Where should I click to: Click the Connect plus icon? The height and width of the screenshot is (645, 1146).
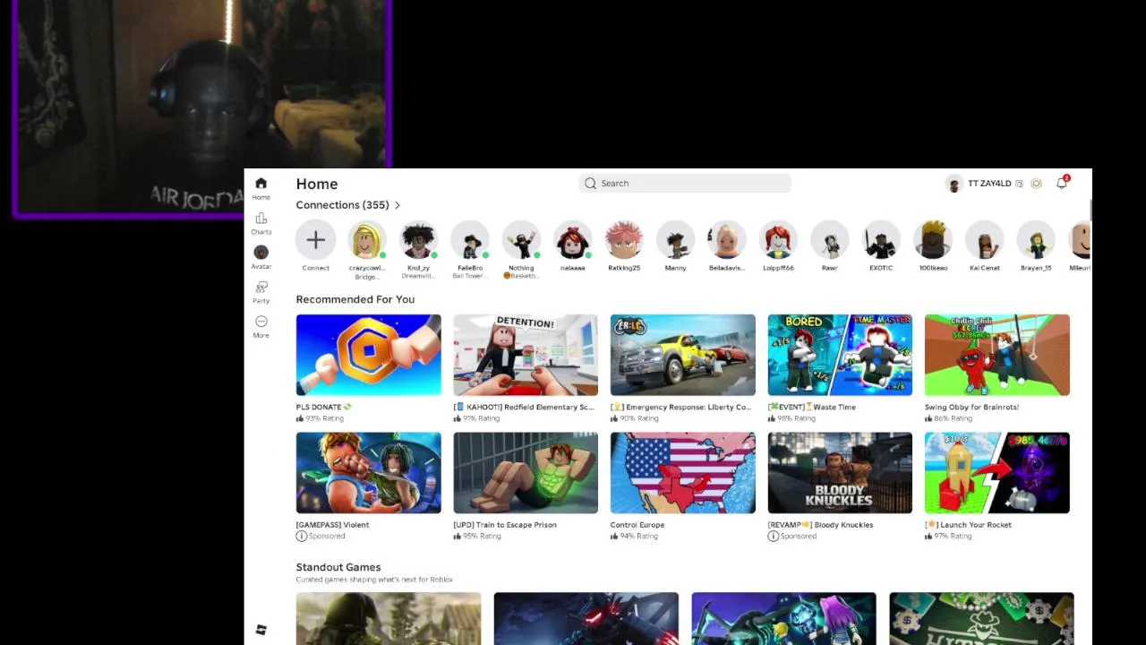coord(315,240)
